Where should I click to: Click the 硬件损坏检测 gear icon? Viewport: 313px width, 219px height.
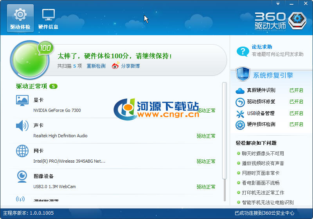pyautogui.click(x=240, y=125)
